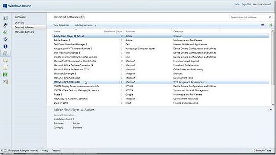Click General Information heading in details
This screenshot has width=276, height=155.
tap(64, 115)
